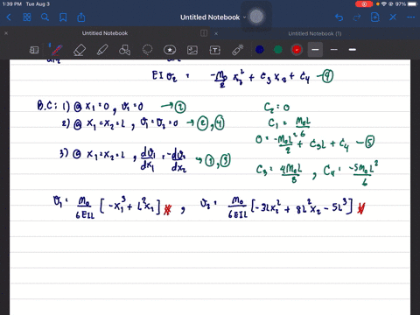This screenshot has width=420, height=315.
Task: Select the thin stroke width
Action: (334, 50)
